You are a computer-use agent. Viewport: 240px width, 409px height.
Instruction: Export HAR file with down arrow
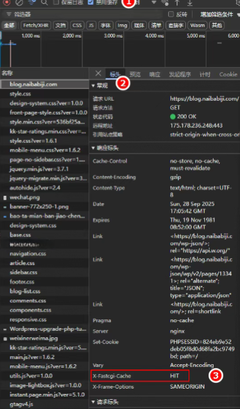click(x=190, y=3)
